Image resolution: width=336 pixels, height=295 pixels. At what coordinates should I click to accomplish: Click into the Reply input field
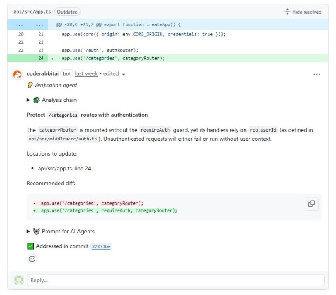(x=175, y=280)
